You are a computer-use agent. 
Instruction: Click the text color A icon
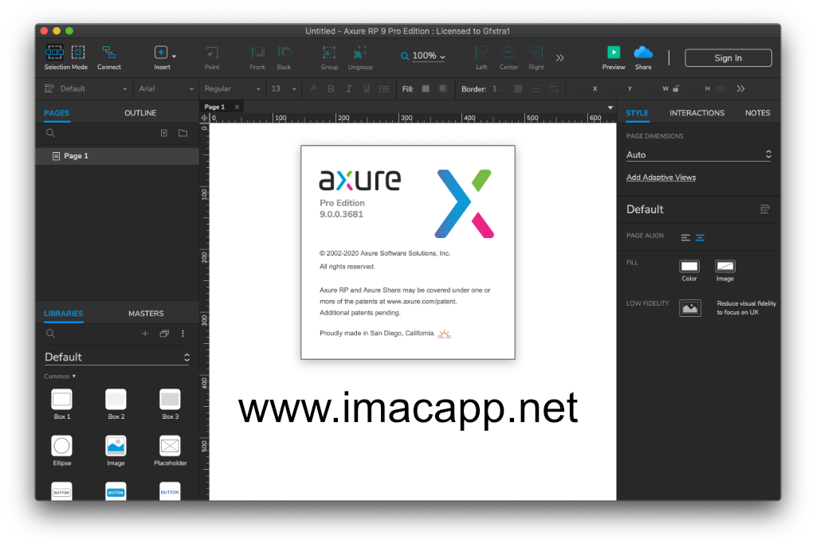(313, 89)
